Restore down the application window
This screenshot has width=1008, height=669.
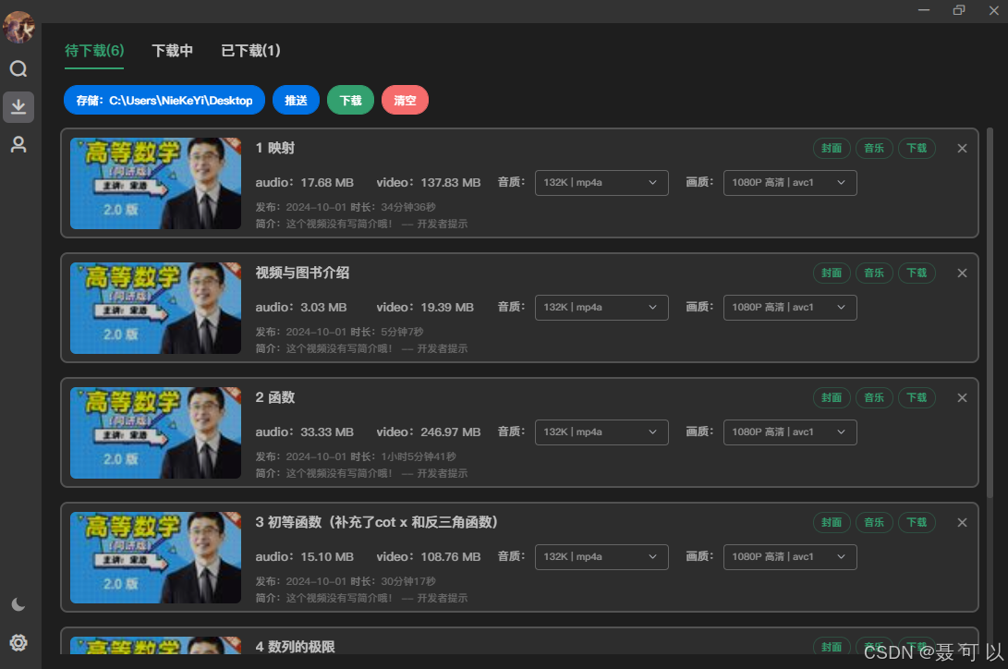coord(958,10)
